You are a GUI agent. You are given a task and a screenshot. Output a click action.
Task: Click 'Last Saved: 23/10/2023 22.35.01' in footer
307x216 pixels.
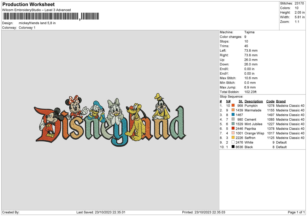click(101, 212)
